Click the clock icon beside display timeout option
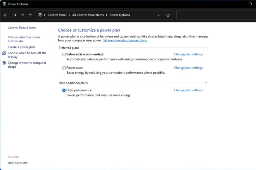This screenshot has height=170, width=256. [x=4, y=53]
